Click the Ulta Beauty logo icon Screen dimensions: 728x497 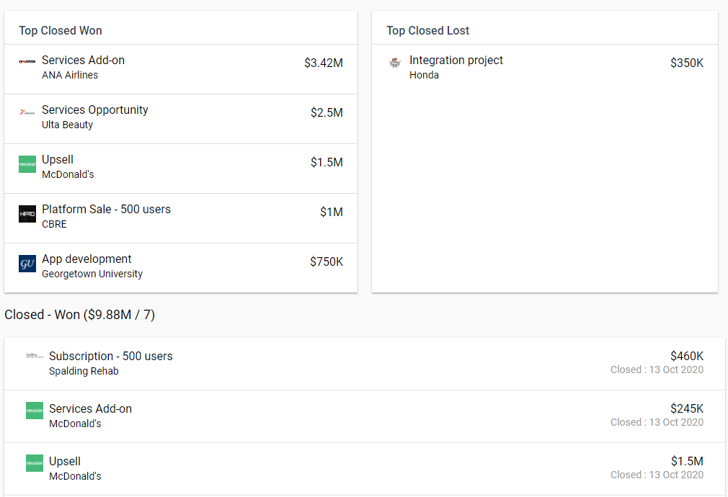[x=27, y=112]
